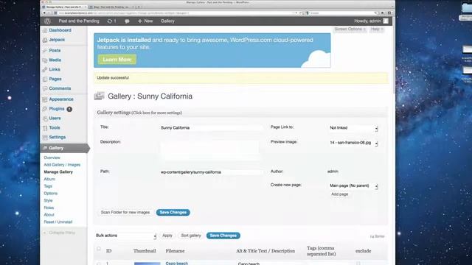Screen dimensions: 472x265
Task: Open the updates refresh icon in admin bar
Action: [110, 21]
